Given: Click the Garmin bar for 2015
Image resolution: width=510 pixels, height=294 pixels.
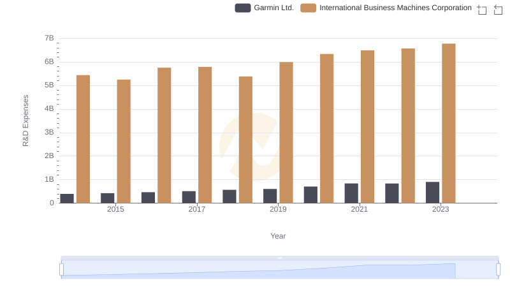Looking at the screenshot, I should tap(107, 198).
